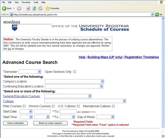Expand the Campus Location dropdown
165x138 pixels.
75,81
